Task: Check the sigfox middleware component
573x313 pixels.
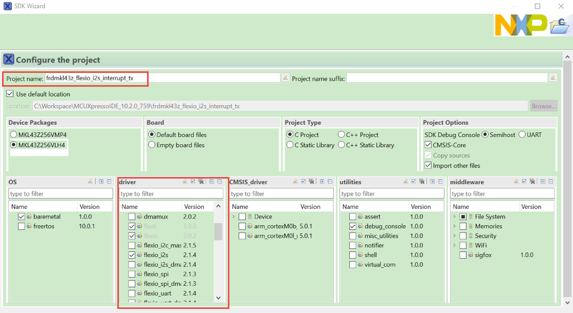Action: 463,255
